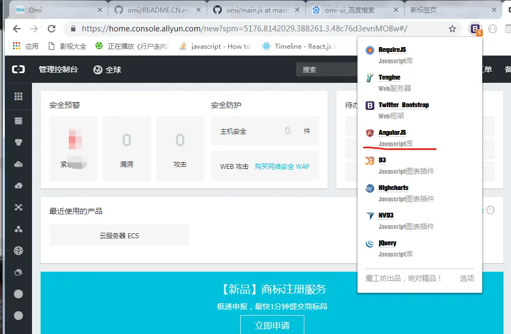The width and height of the screenshot is (511, 334).
Task: Select the cross-shaped network icon in the sidebar
Action: [x=18, y=207]
